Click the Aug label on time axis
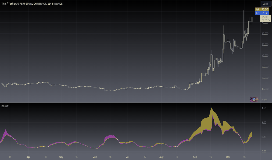 point(161,157)
